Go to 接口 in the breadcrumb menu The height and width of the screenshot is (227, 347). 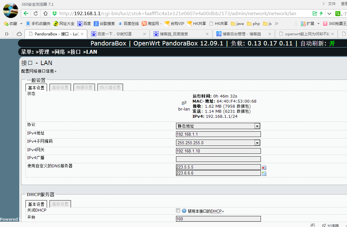(x=75, y=52)
